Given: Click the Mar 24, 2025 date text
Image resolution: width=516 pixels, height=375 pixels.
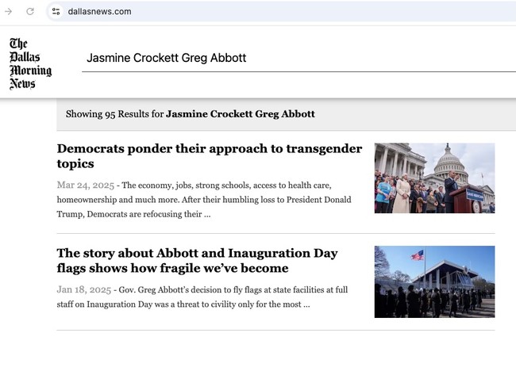Looking at the screenshot, I should tap(86, 185).
